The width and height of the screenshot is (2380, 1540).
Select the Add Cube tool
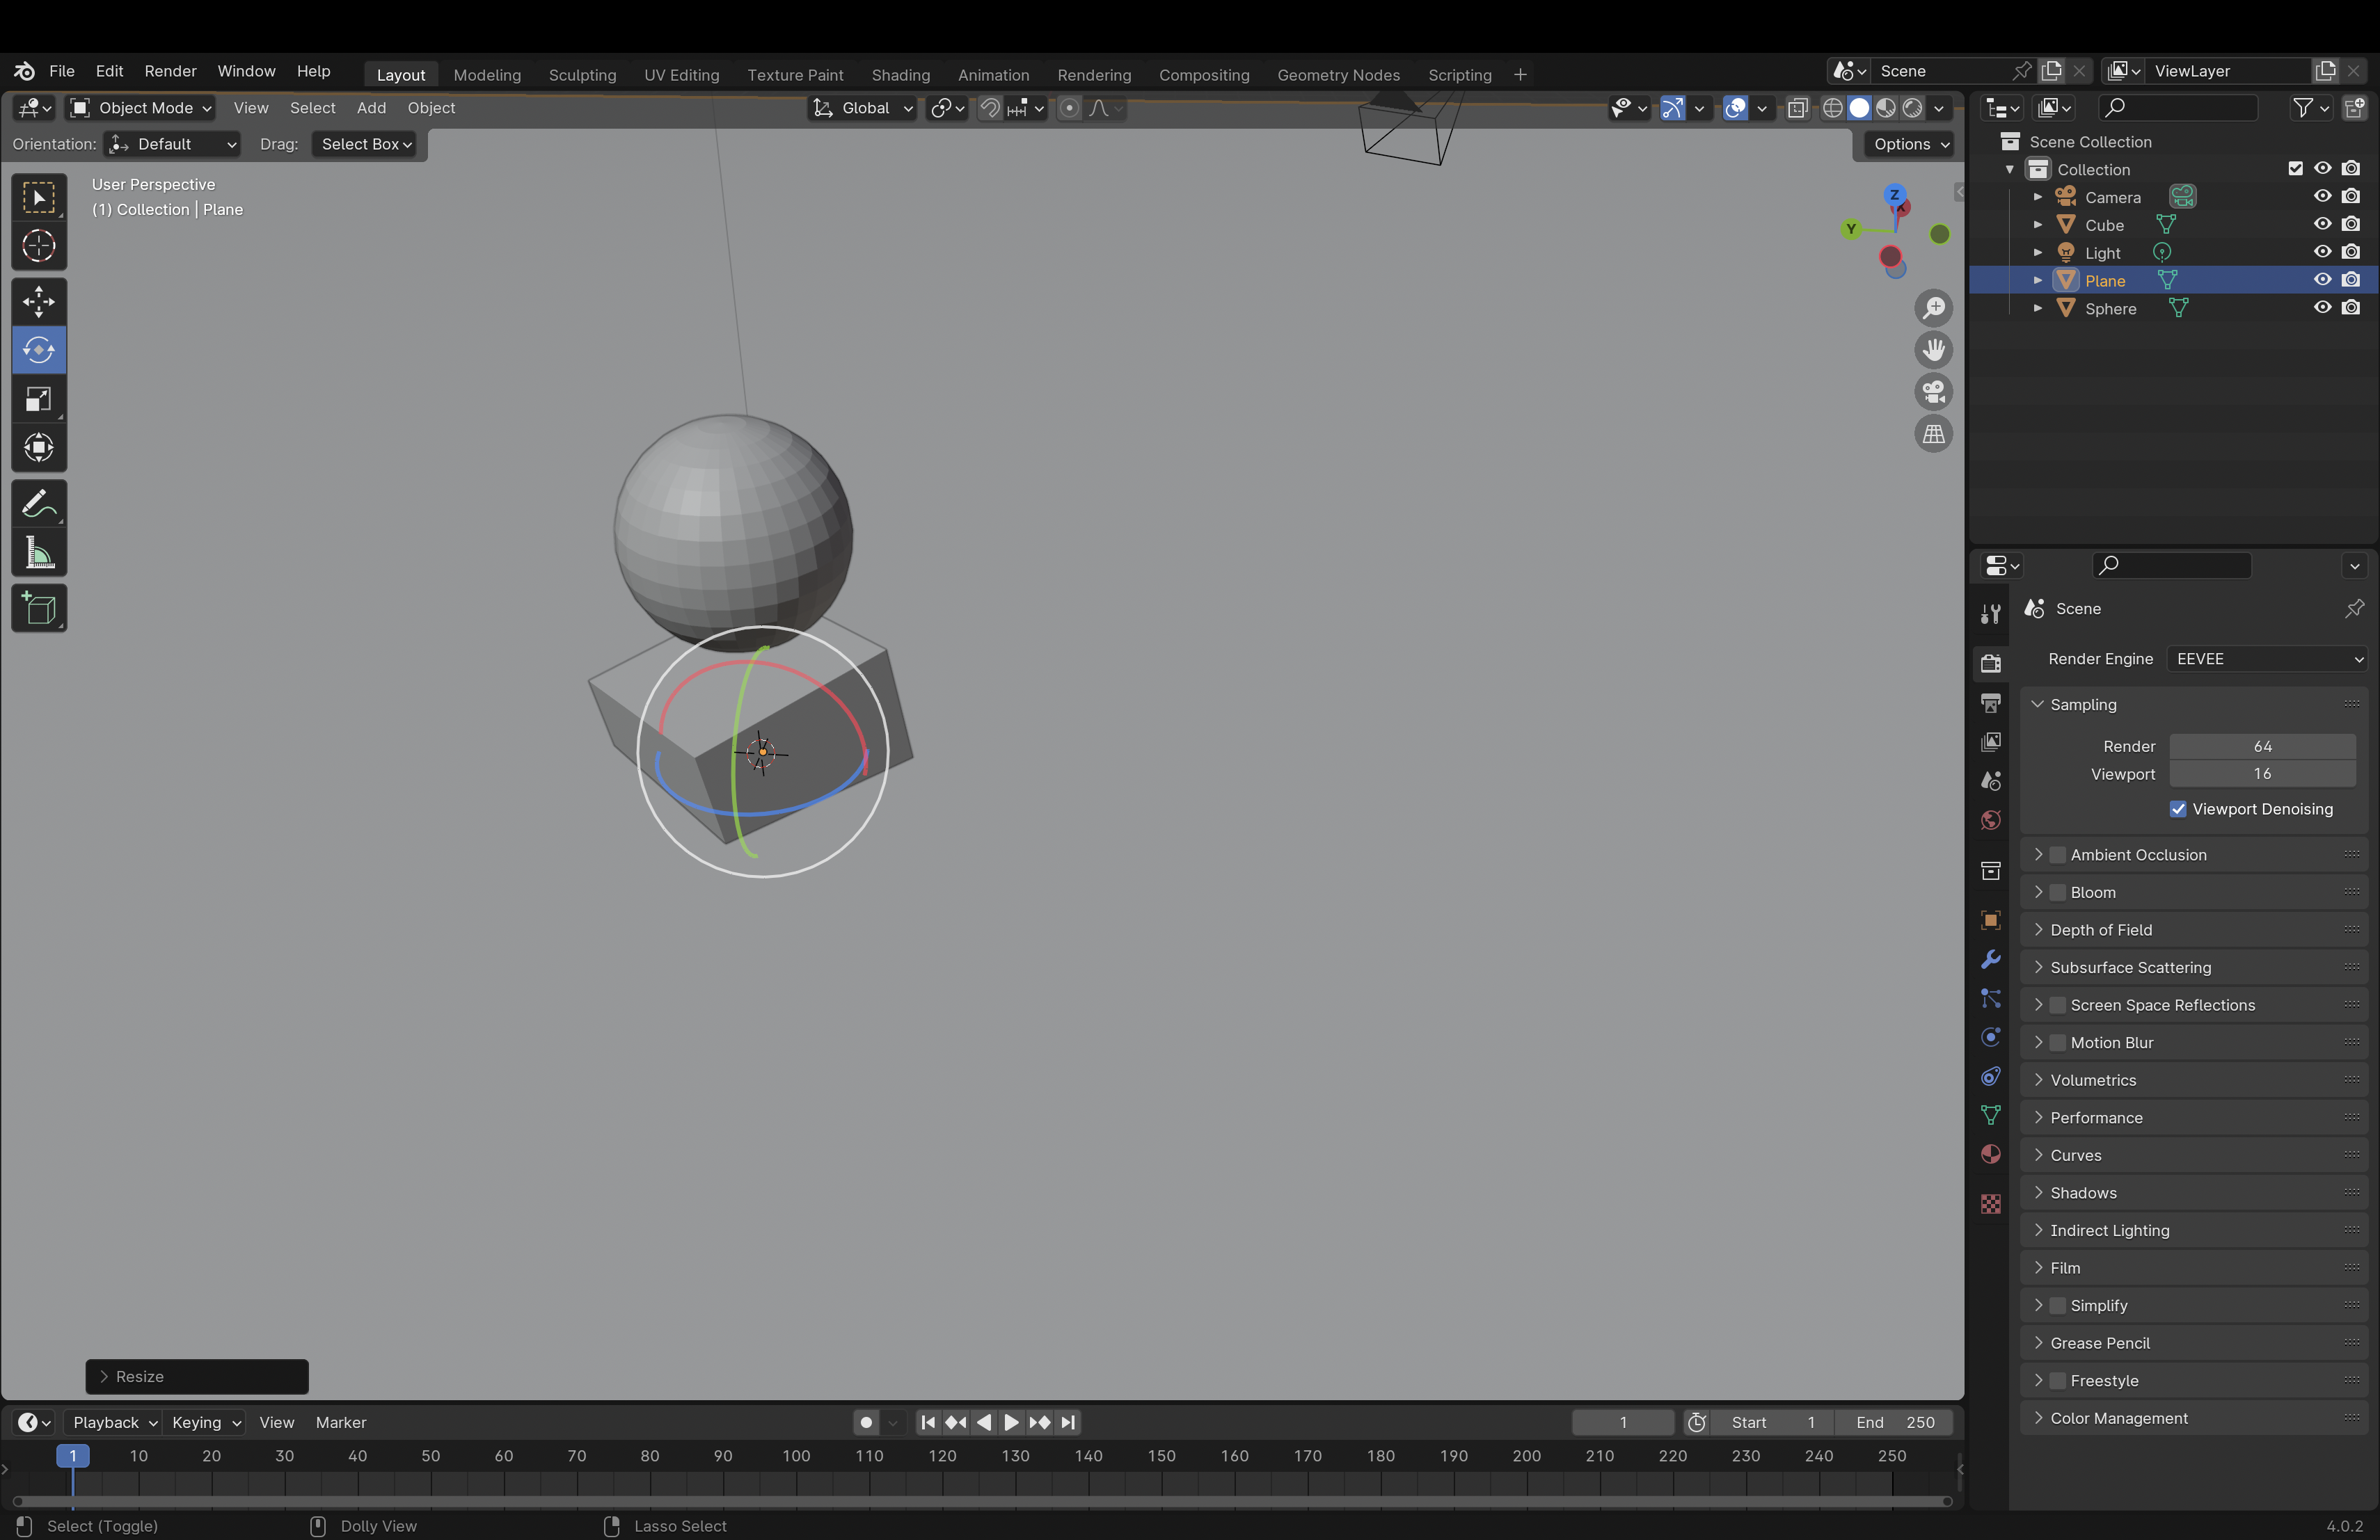39,609
